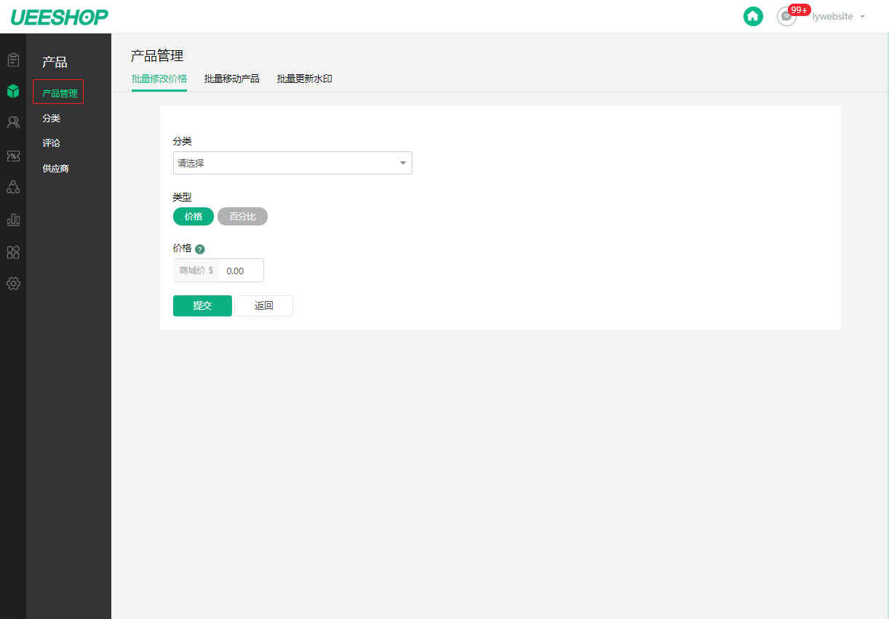
Task: Open the customers people icon in sidebar
Action: tap(13, 123)
